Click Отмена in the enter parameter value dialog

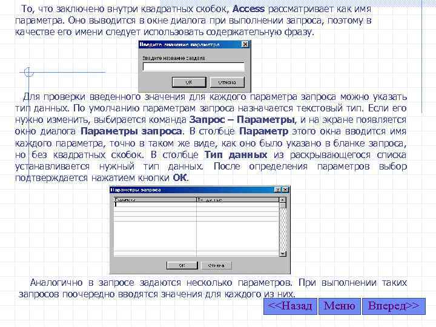227,82
